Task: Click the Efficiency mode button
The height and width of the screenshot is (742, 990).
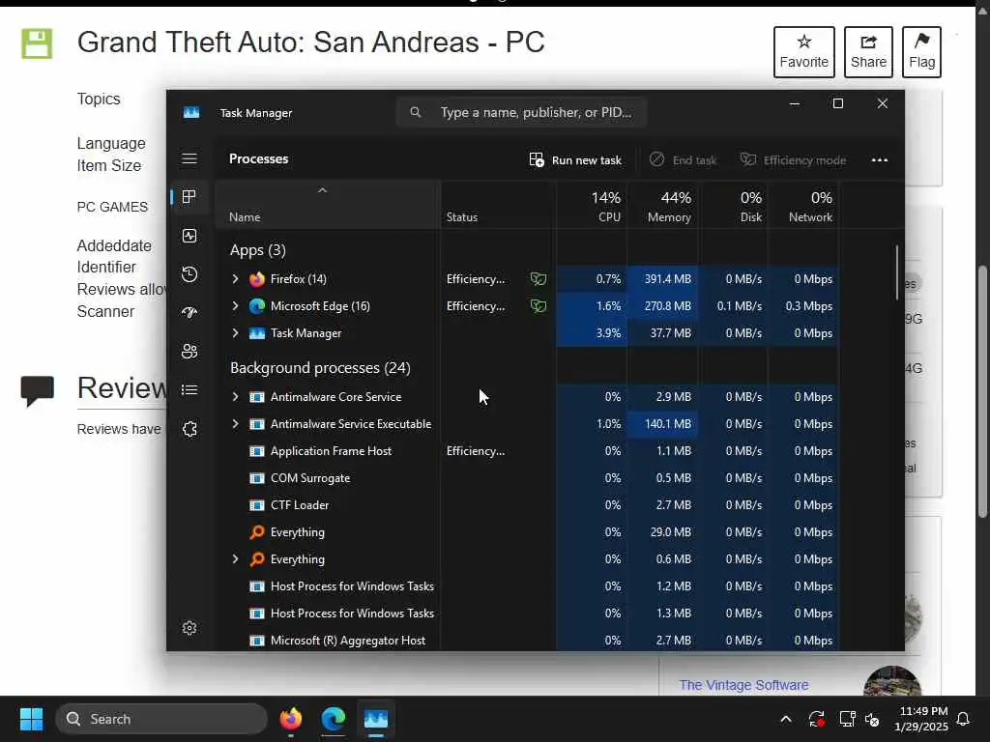Action: pos(793,160)
